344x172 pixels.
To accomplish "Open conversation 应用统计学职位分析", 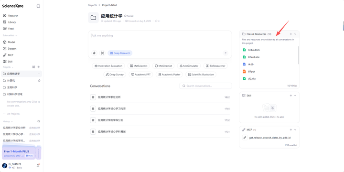I will (x=160, y=97).
